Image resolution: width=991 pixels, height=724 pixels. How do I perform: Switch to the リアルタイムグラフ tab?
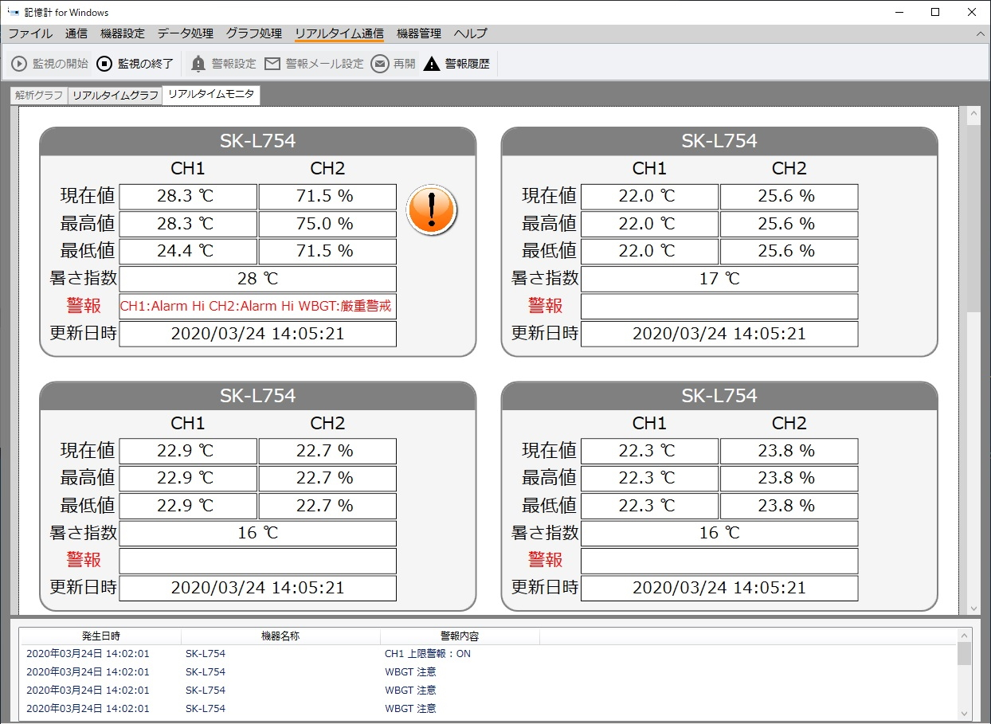tap(115, 96)
